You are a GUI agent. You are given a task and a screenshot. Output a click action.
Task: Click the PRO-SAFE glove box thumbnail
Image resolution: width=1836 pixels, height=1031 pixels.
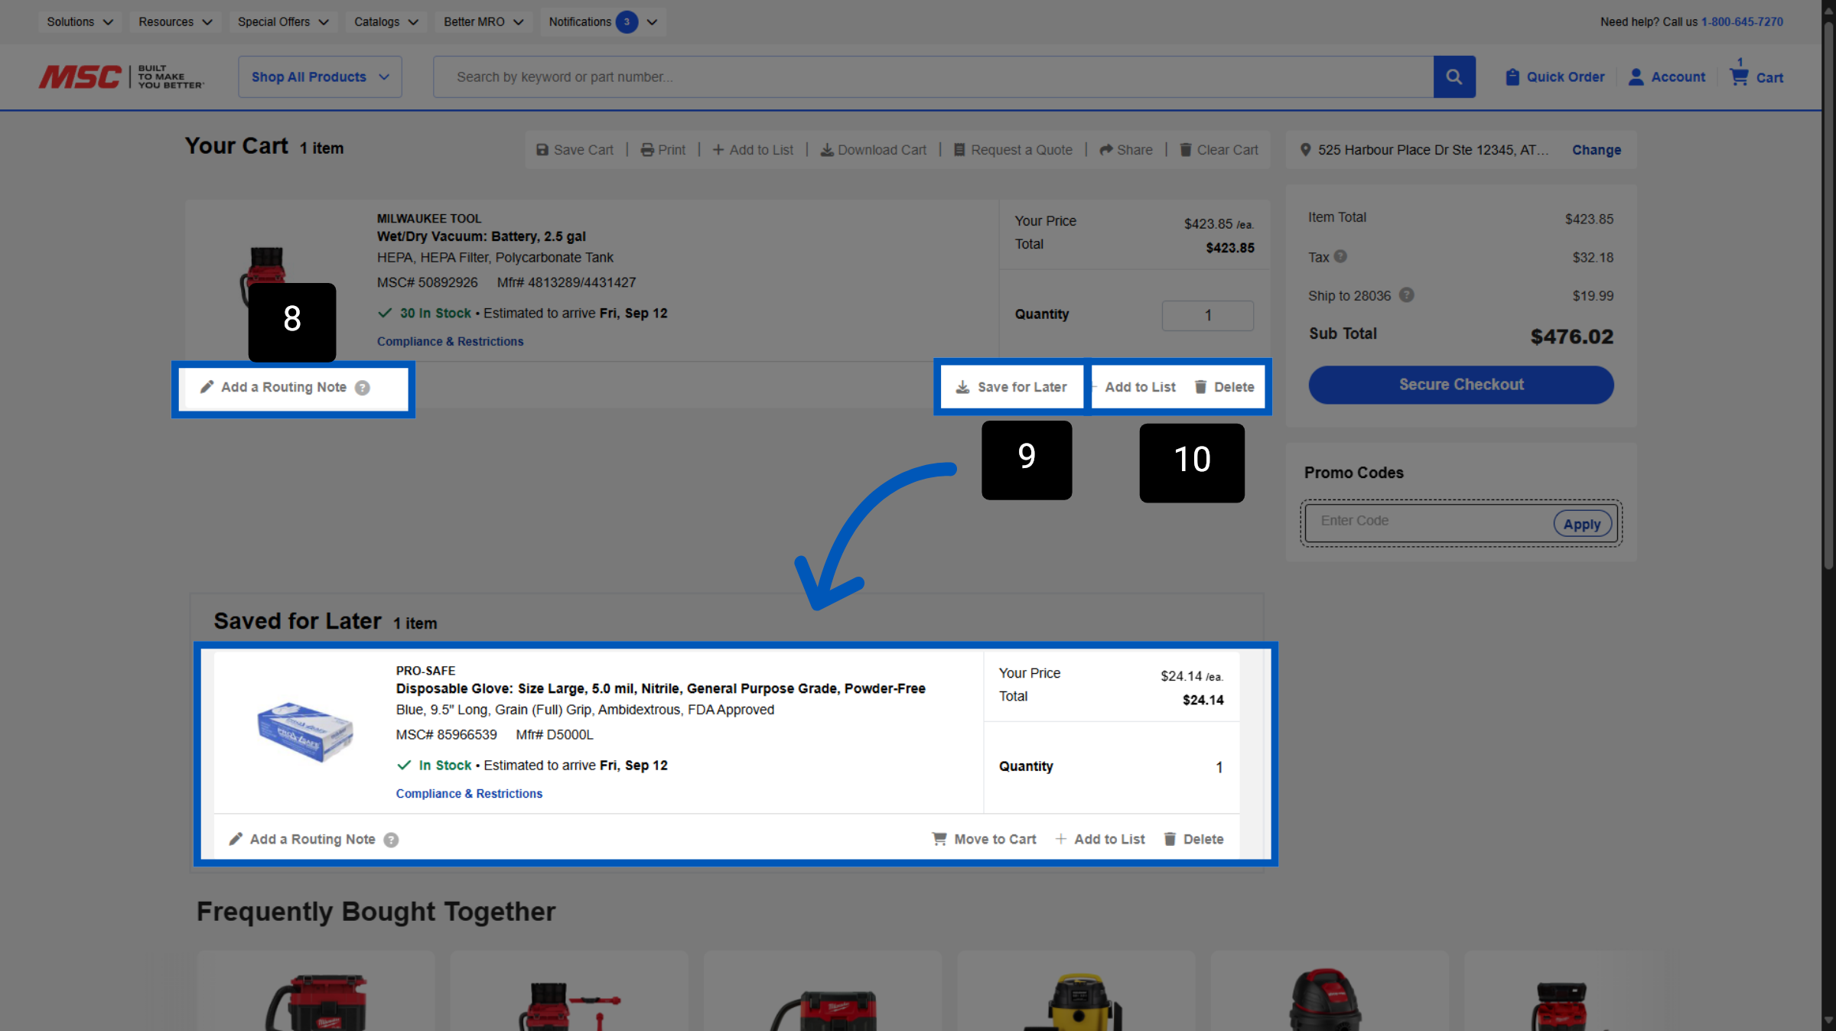click(305, 732)
